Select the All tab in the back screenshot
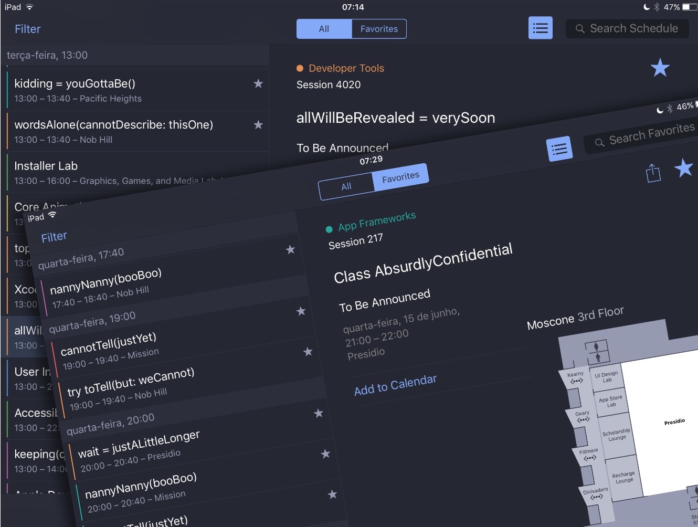Screen dimensions: 698x527 point(324,29)
